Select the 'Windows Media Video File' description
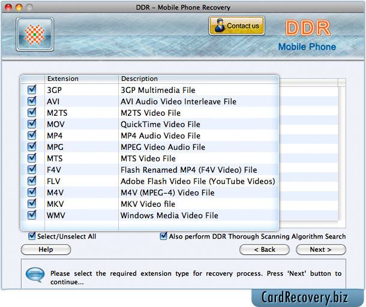Viewport: 366px width, 307px height. pyautogui.click(x=169, y=215)
